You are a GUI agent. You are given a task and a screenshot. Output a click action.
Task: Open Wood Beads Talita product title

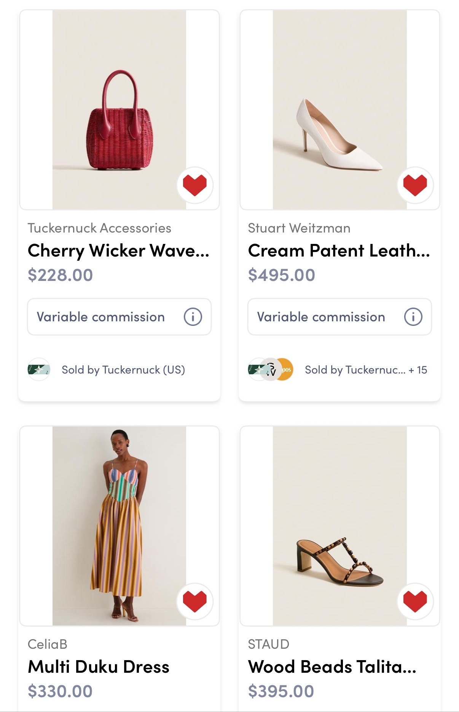[x=332, y=667]
